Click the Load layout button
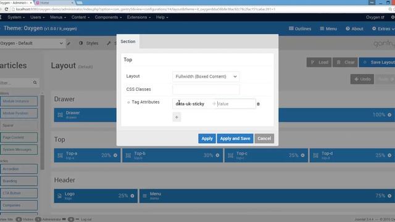 (x=319, y=62)
